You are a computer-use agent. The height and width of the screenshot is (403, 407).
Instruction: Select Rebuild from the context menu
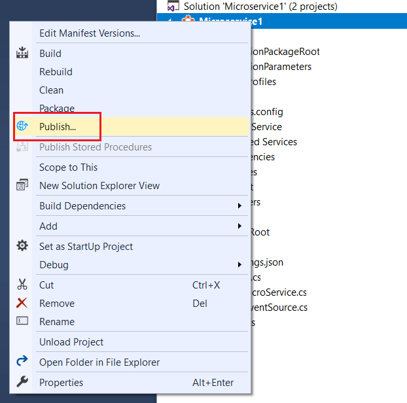(56, 72)
